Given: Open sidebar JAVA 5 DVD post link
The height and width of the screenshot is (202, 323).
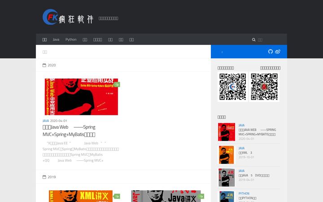Looking at the screenshot, I should point(254,176).
